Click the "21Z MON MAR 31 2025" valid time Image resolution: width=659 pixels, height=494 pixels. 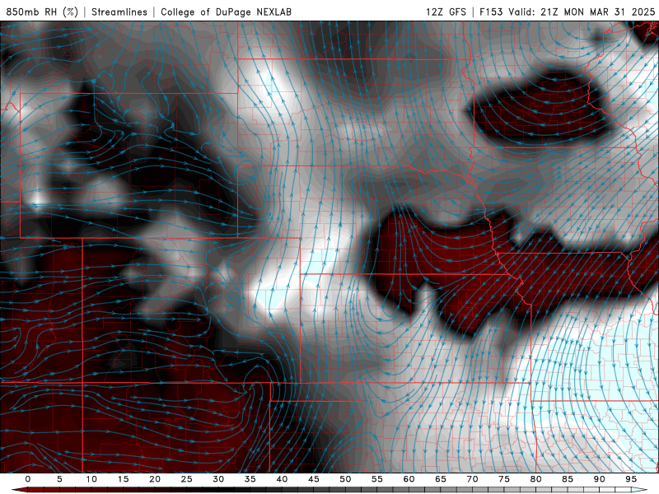(x=598, y=12)
